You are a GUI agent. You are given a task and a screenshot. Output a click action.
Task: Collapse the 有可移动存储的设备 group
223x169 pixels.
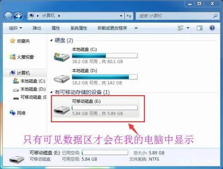[51, 92]
